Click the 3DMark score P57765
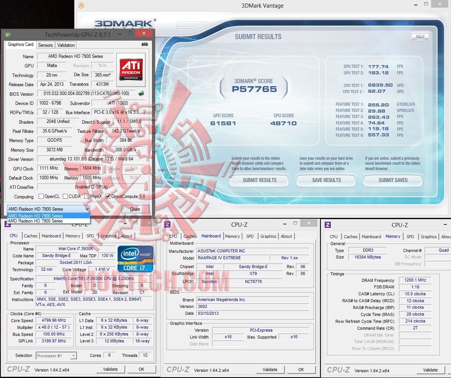 coord(254,89)
